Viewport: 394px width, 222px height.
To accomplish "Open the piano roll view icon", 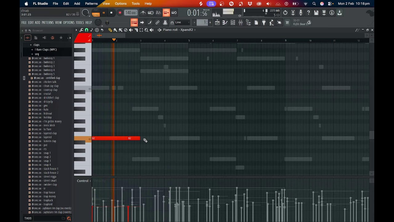I will [x=225, y=23].
